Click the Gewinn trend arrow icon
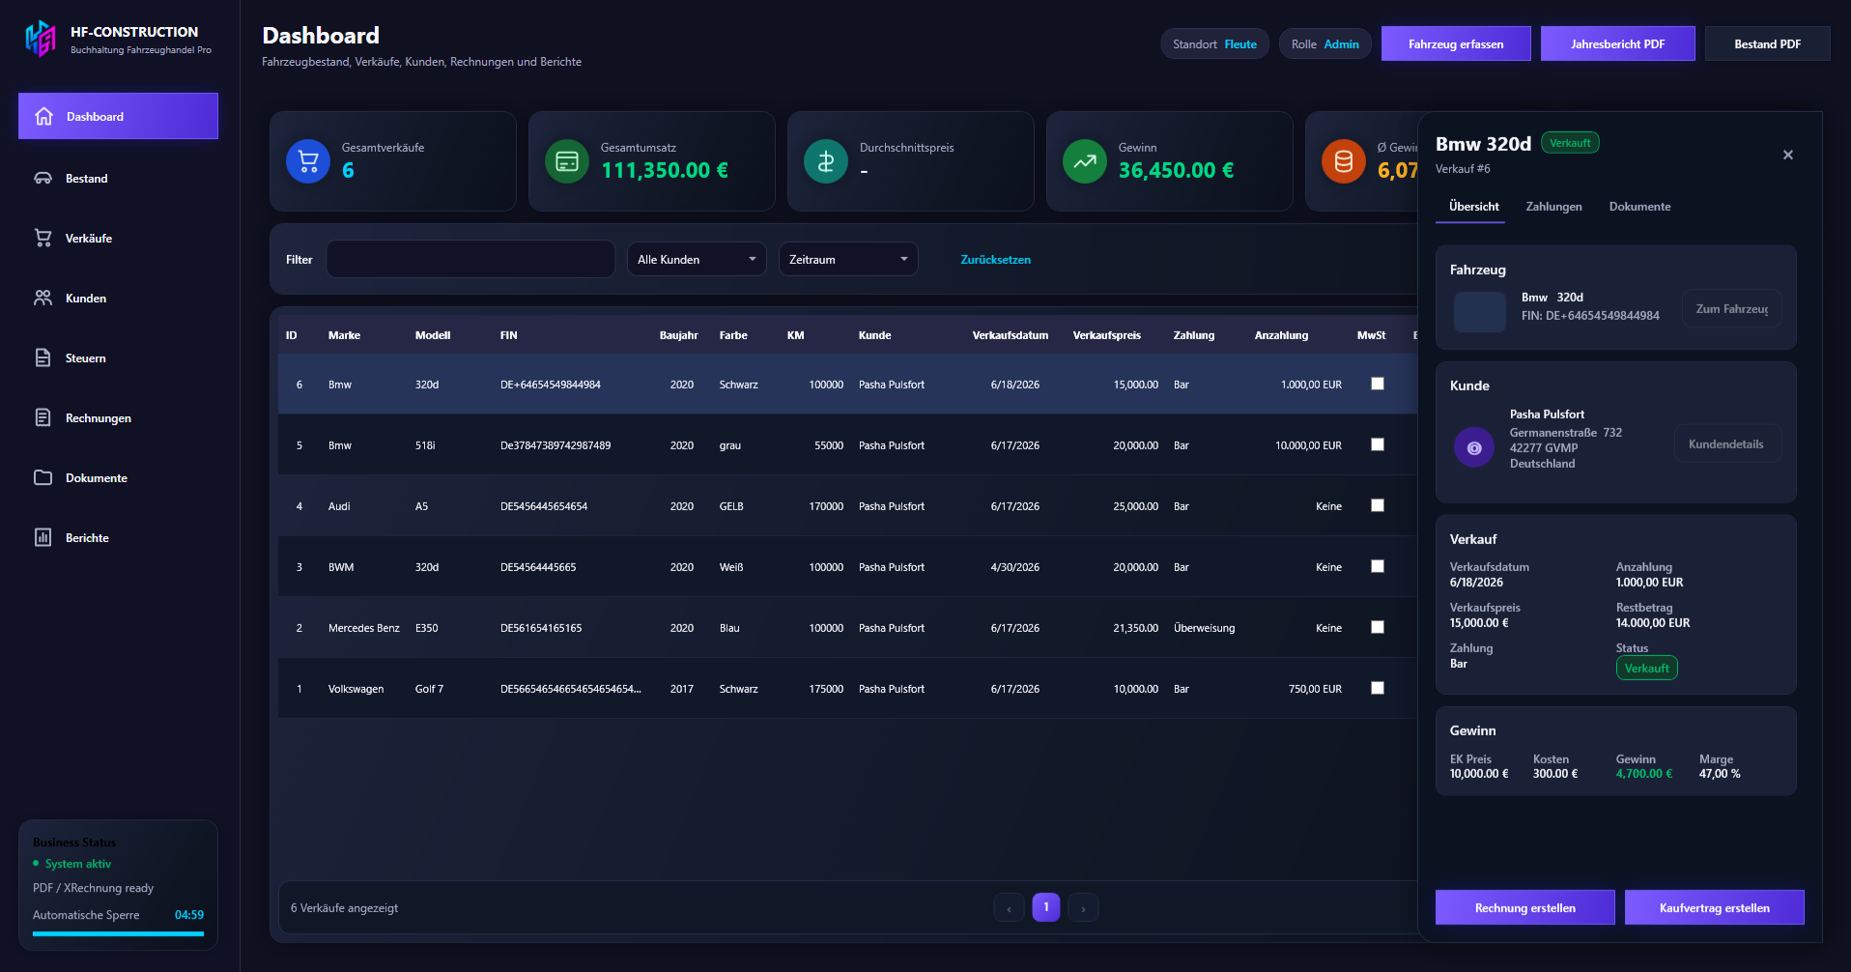Image resolution: width=1851 pixels, height=972 pixels. 1085,161
